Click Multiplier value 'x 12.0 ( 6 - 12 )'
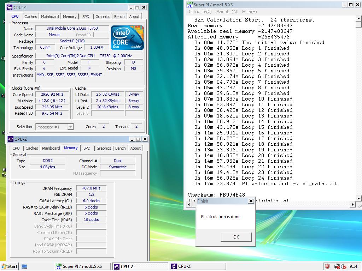Viewport: 362px width, 271px height. tap(52, 101)
